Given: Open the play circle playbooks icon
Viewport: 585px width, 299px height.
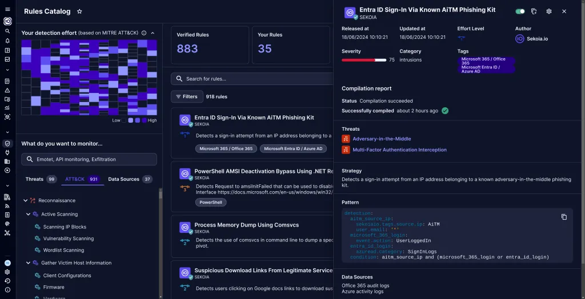Looking at the screenshot, I should pyautogui.click(x=7, y=171).
